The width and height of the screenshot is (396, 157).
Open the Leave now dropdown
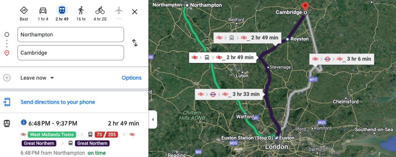[x=37, y=78]
